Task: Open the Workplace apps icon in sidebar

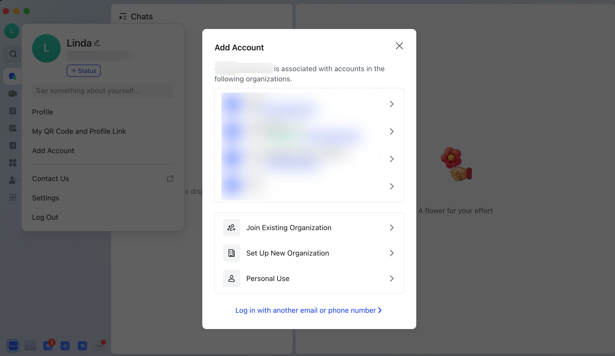Action: pos(12,163)
